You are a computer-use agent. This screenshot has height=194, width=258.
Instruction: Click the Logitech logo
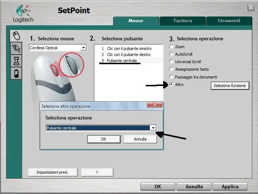tap(23, 14)
